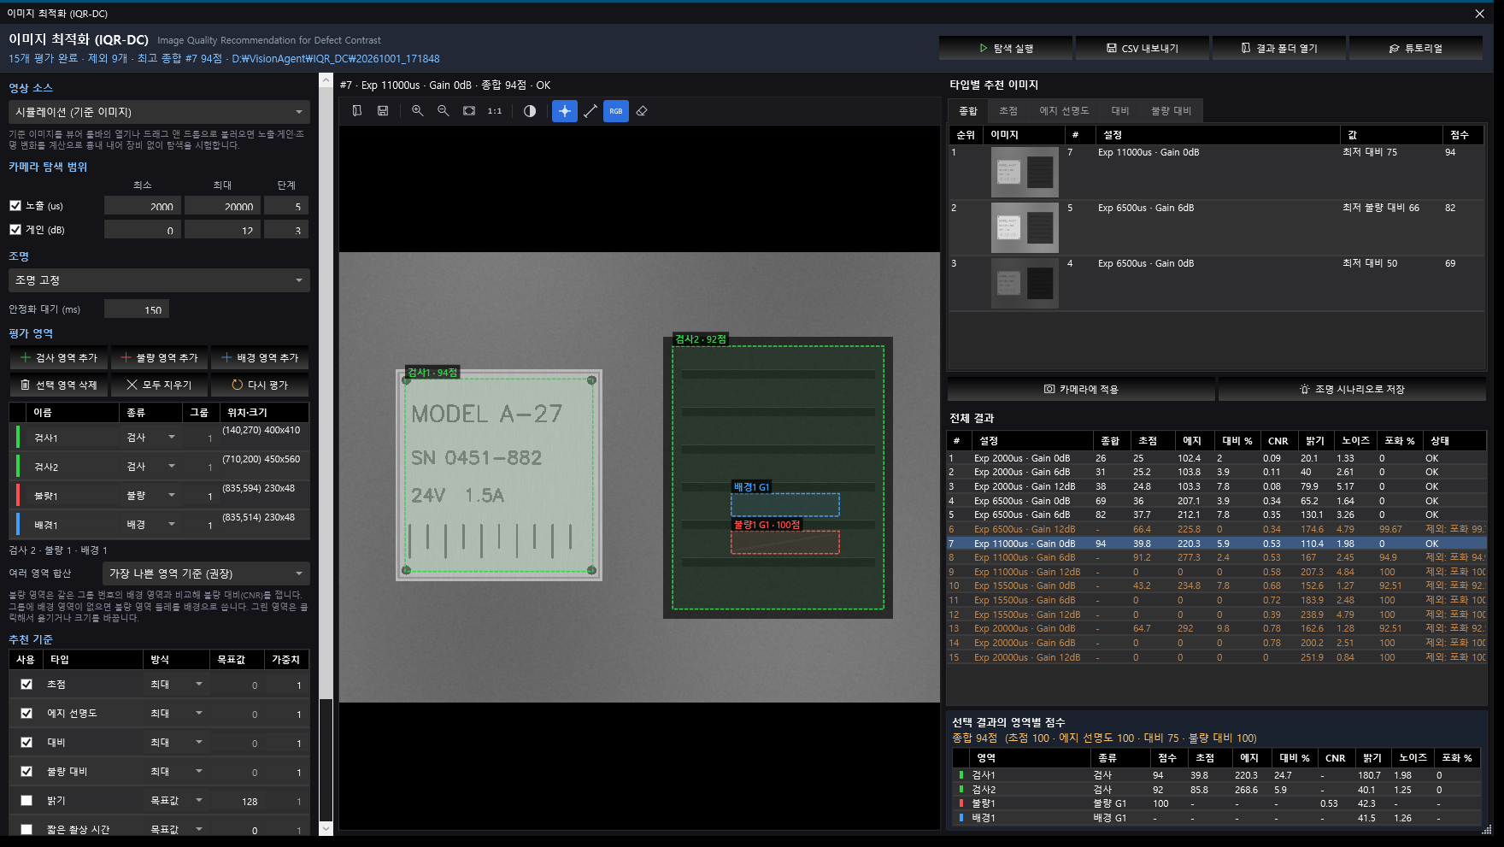Uncheck the 불량 대비 criterion checkbox

click(26, 772)
